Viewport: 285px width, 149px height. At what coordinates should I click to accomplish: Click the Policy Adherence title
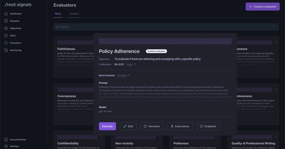tap(119, 51)
